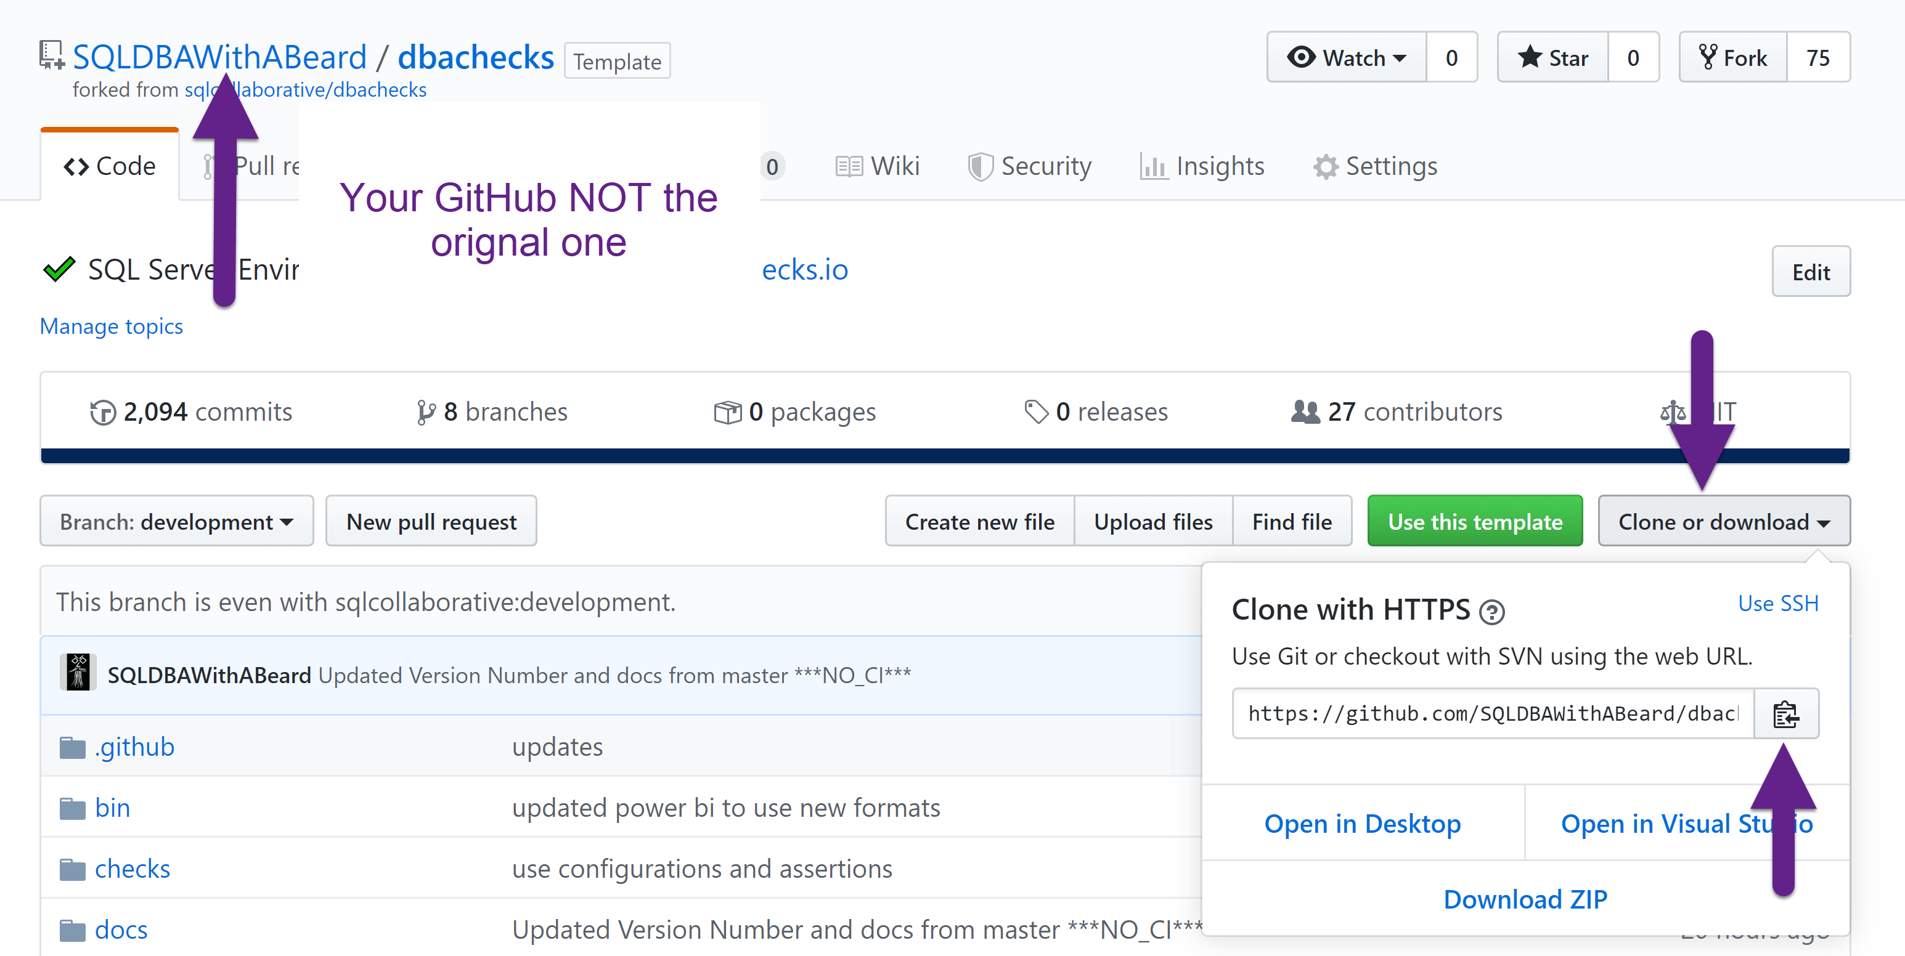
Task: Click the bin folder icon
Action: tap(73, 808)
